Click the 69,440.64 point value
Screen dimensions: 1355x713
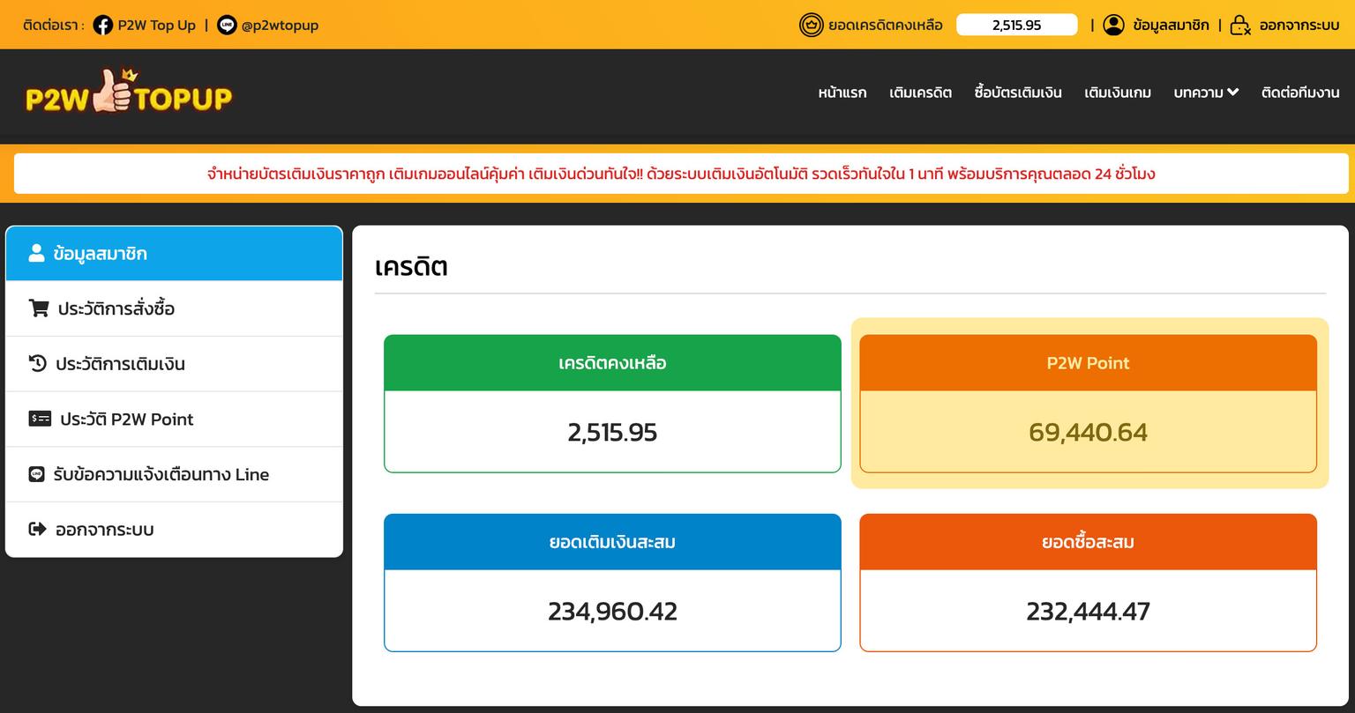click(x=1088, y=433)
